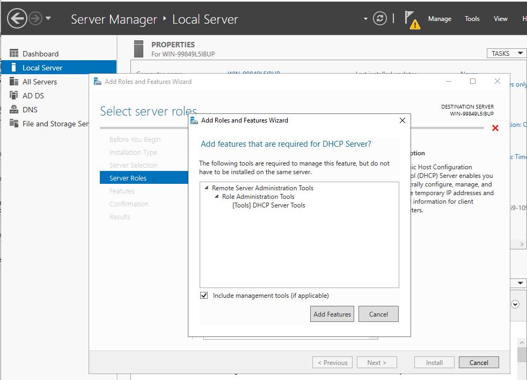The image size is (527, 380).
Task: Toggle Include management tools checkbox
Action: [204, 296]
